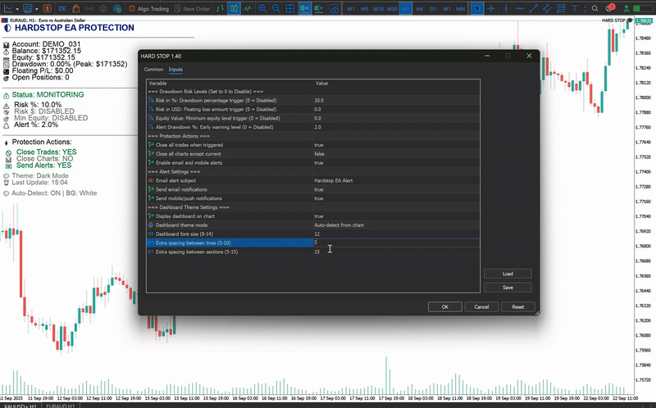Edit Email alert subject value
This screenshot has width=656, height=408.
(396, 180)
